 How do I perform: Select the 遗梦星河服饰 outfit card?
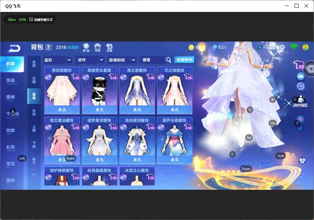99,140
